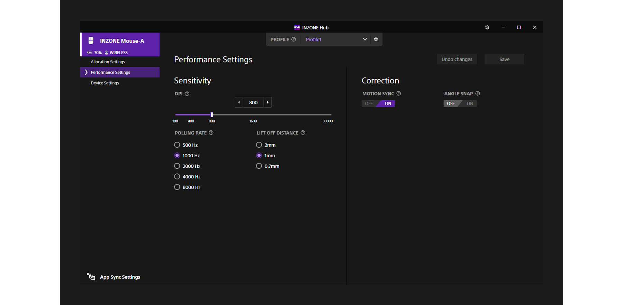Select 1mm lift off distance
This screenshot has width=623, height=305.
tap(259, 156)
